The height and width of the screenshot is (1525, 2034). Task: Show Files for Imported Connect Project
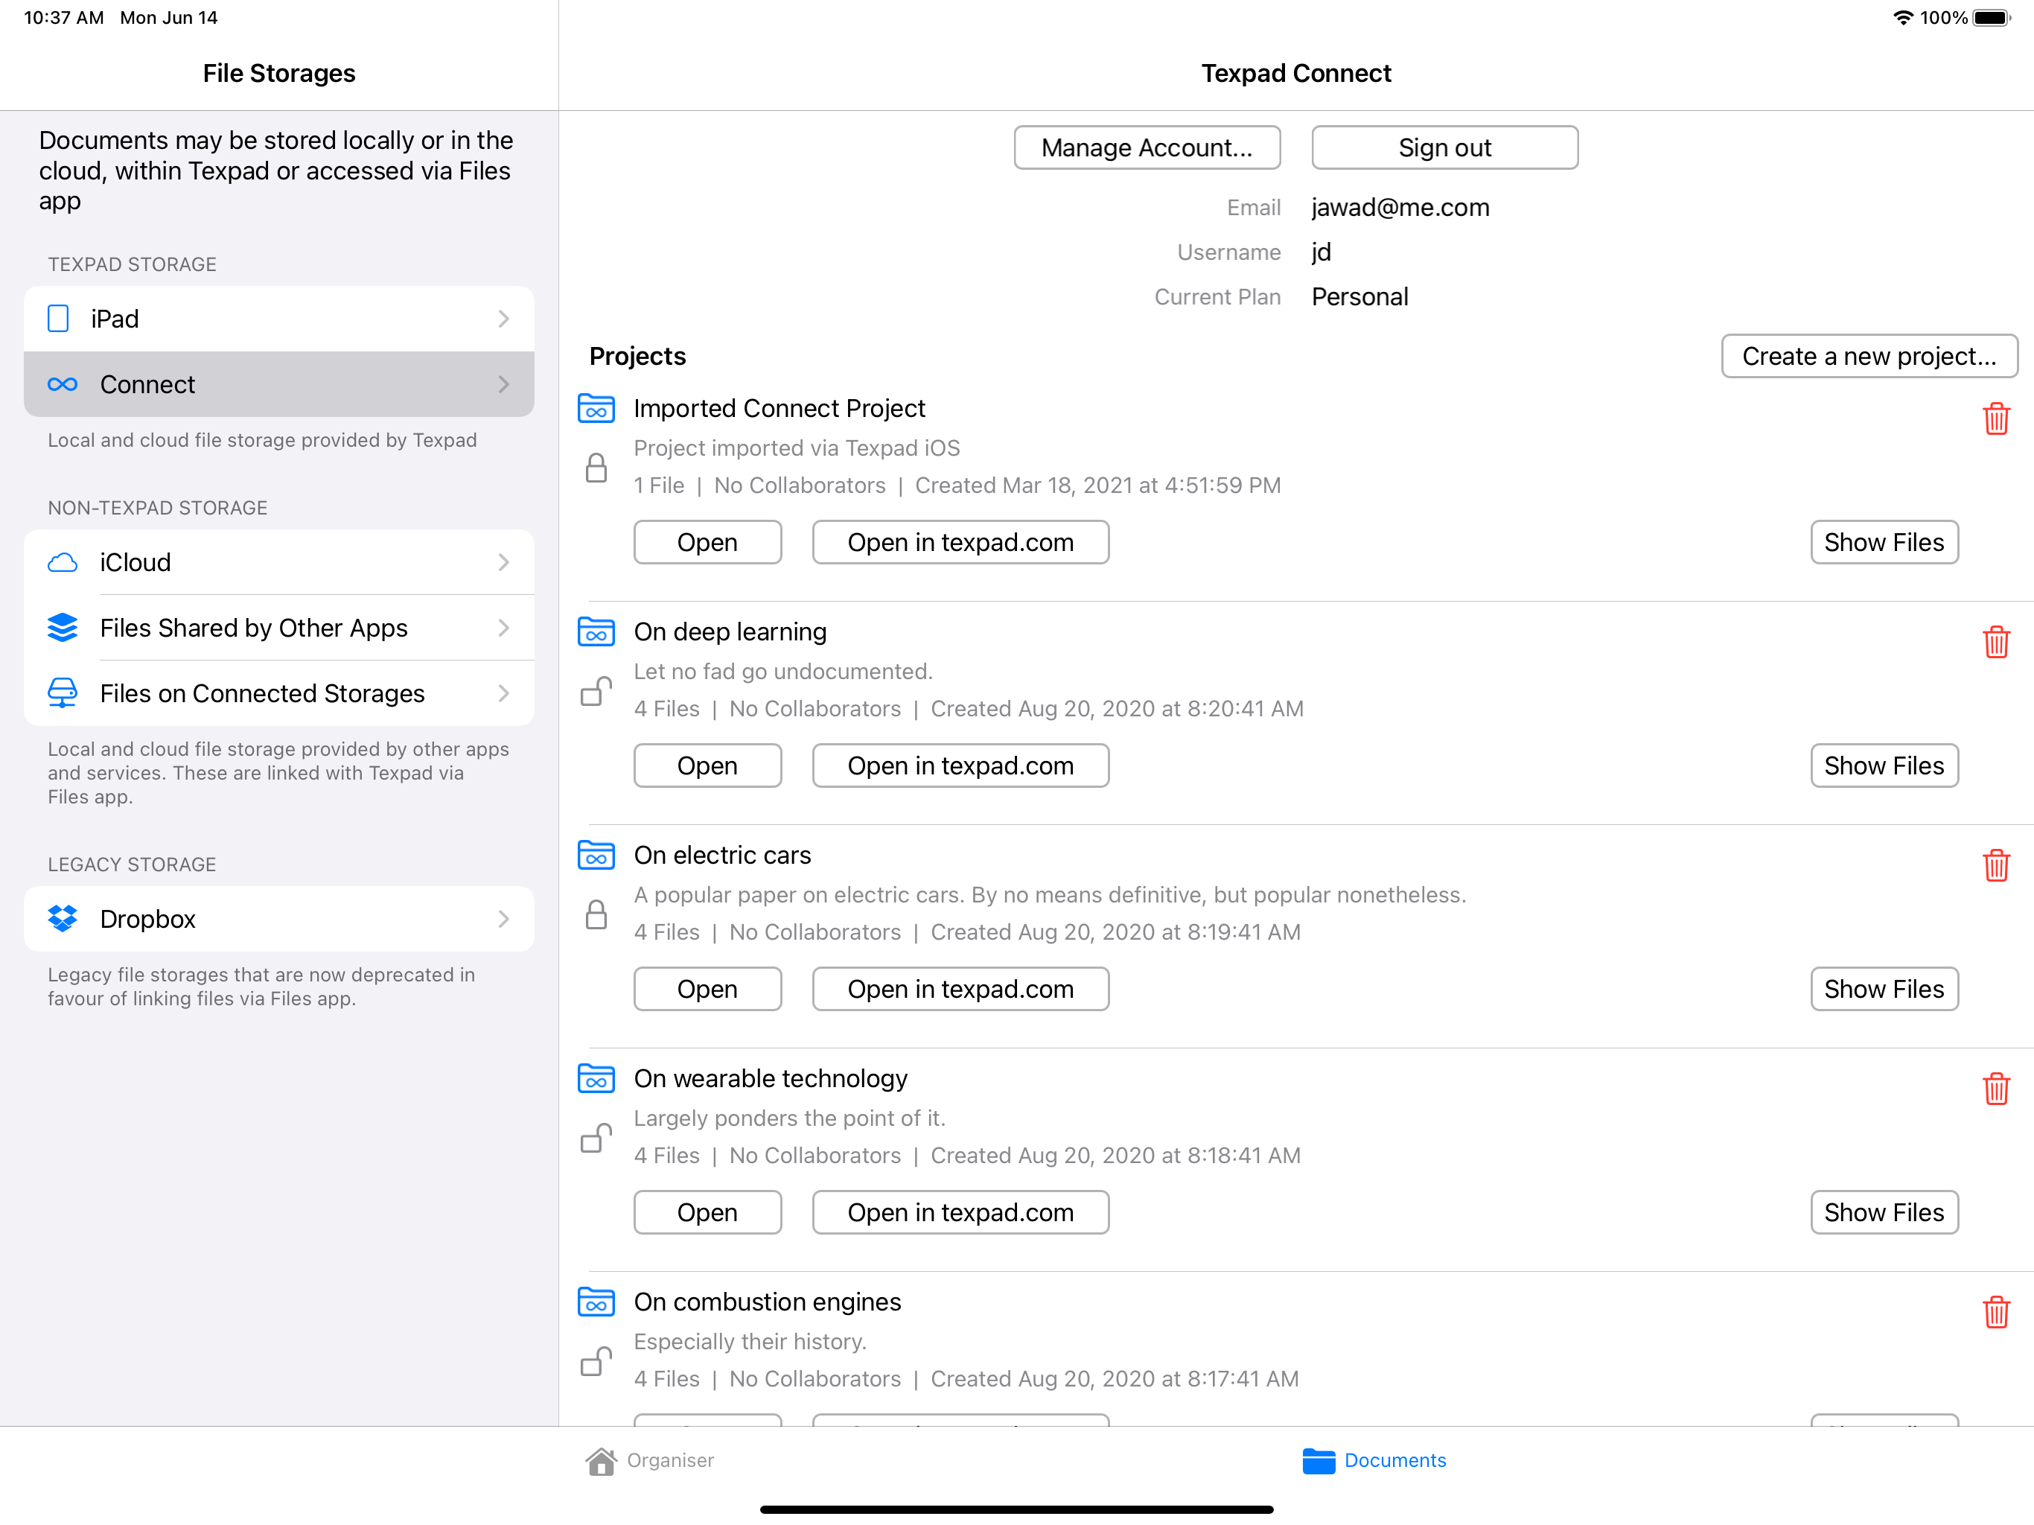[x=1884, y=543]
